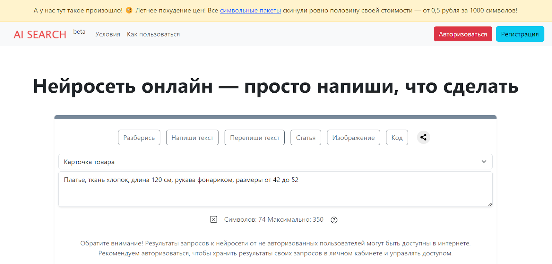Grab the textarea resize handle corner
This screenshot has width=552, height=264.
tap(490, 204)
